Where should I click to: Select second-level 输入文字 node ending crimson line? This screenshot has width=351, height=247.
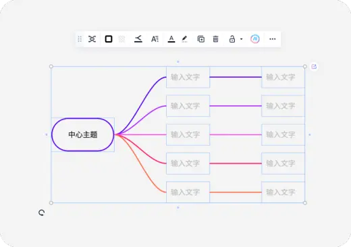pos(283,163)
